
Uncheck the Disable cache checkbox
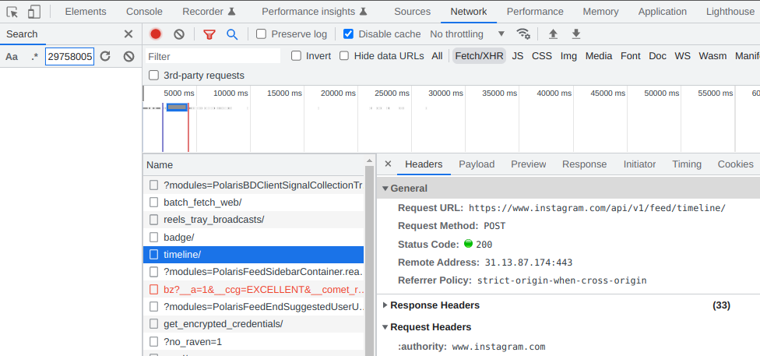coord(349,34)
